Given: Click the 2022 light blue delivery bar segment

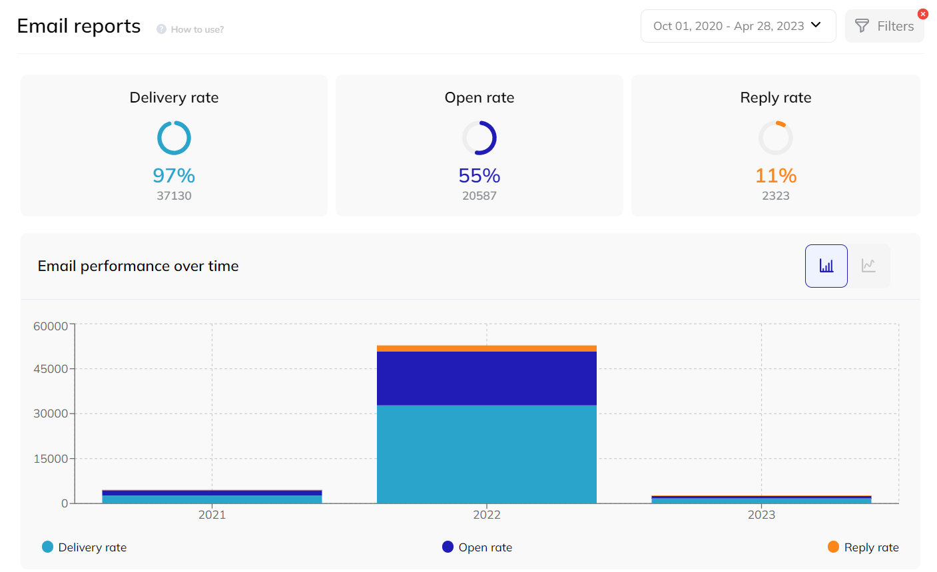Looking at the screenshot, I should 487,454.
